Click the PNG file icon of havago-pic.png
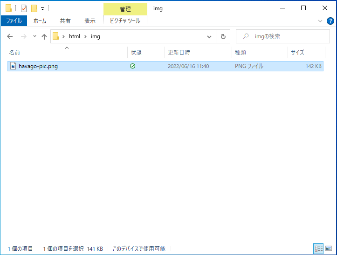This screenshot has height=255, width=337. click(x=13, y=66)
